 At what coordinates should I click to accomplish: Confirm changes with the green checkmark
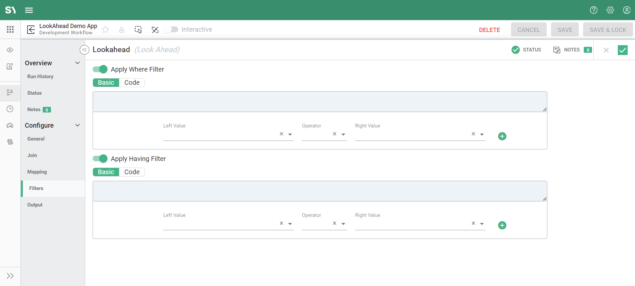click(x=622, y=50)
